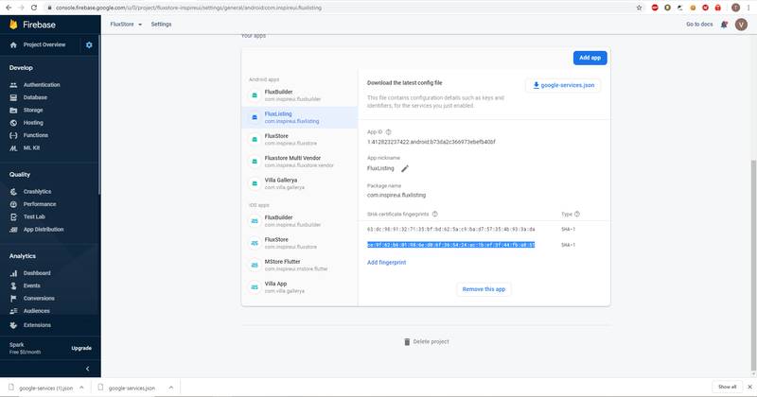Reload the page
Screen dimensions: 757x397
click(34, 8)
